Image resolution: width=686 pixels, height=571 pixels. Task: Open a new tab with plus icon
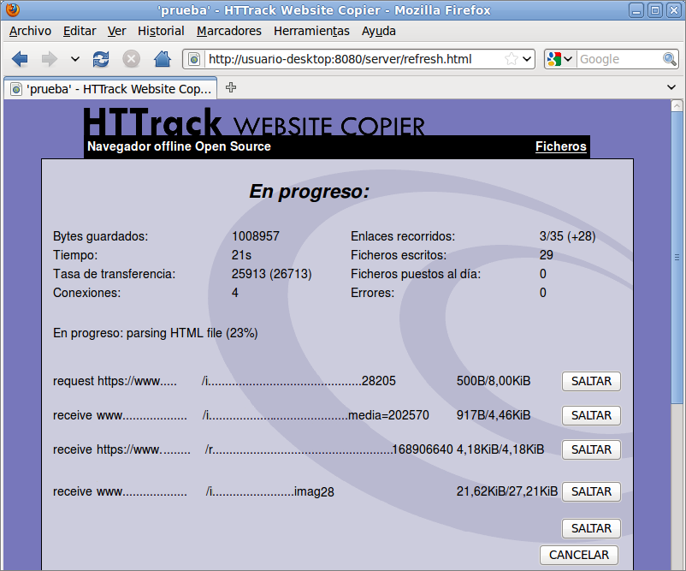click(x=231, y=87)
